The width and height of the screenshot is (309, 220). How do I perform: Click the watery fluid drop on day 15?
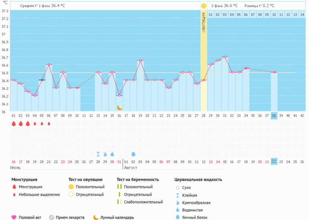tap(112, 154)
